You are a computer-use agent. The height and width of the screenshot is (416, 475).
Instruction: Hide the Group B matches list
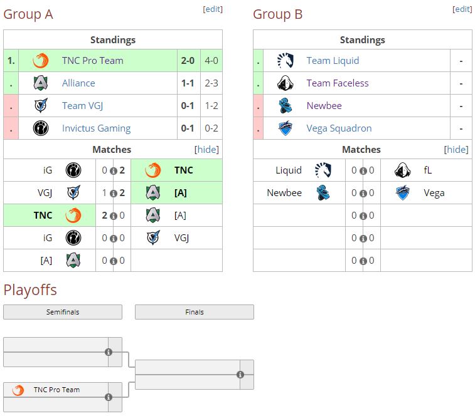456,150
